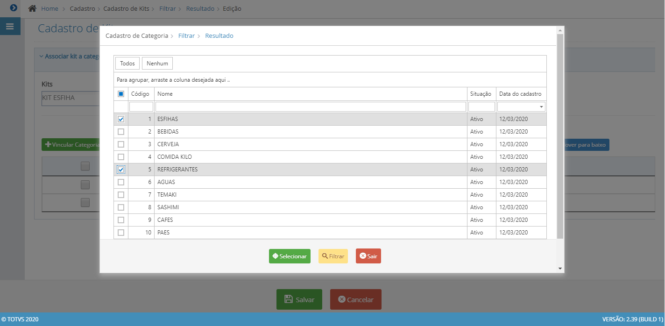Select the COMIDA KILO name cell

tap(311, 157)
